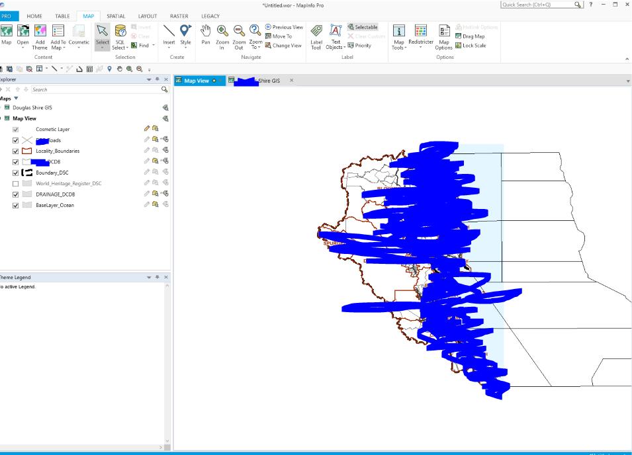Activate the Label Tool
The height and width of the screenshot is (455, 632).
tap(316, 37)
